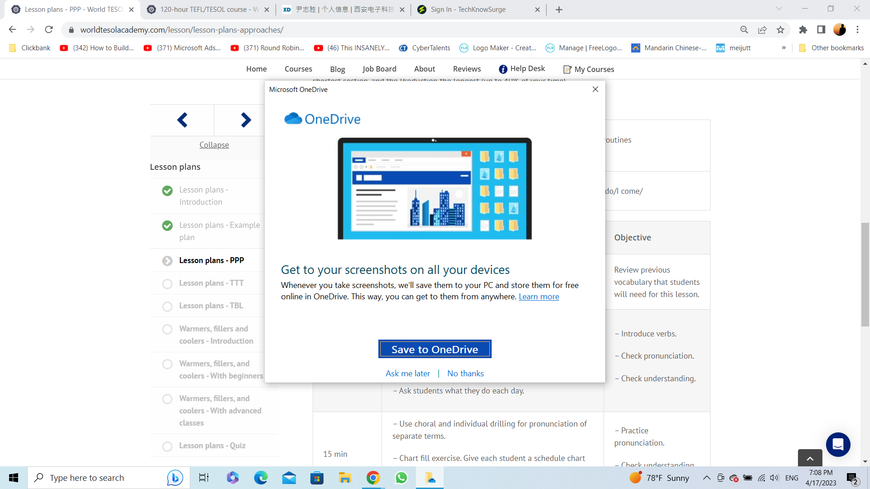Toggle Lesson plans - Example plan check
Viewport: 870px width, 489px height.
167,225
